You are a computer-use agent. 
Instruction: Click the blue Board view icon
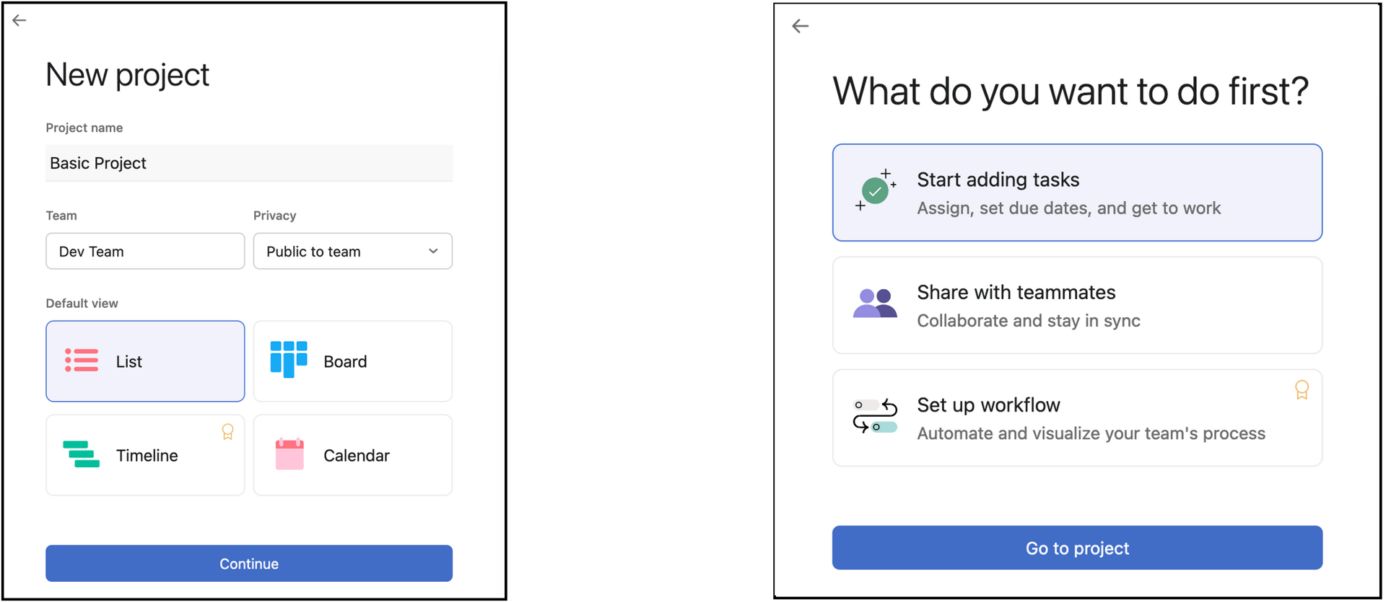tap(289, 359)
